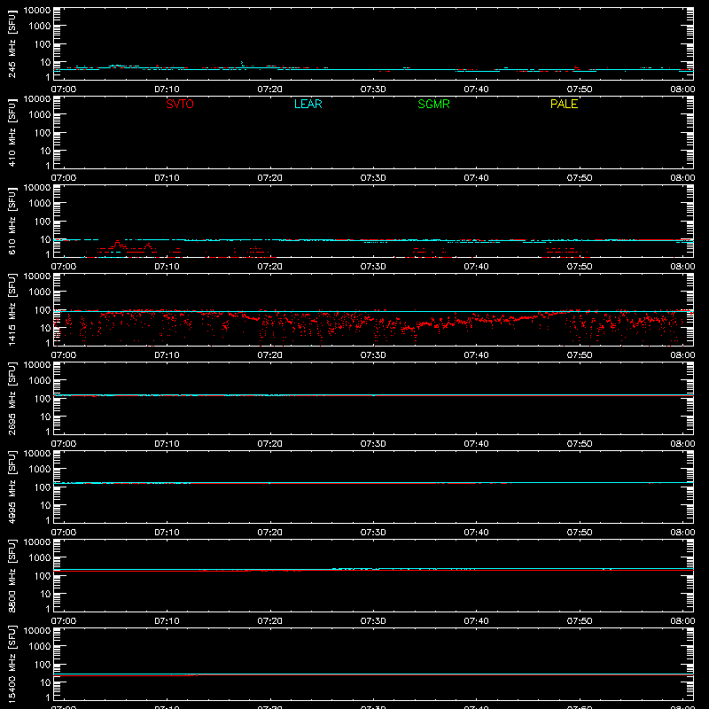Click the 07:20 label below the 4995 MHz panel
Viewport: 709px width, 709px height.
(x=270, y=533)
